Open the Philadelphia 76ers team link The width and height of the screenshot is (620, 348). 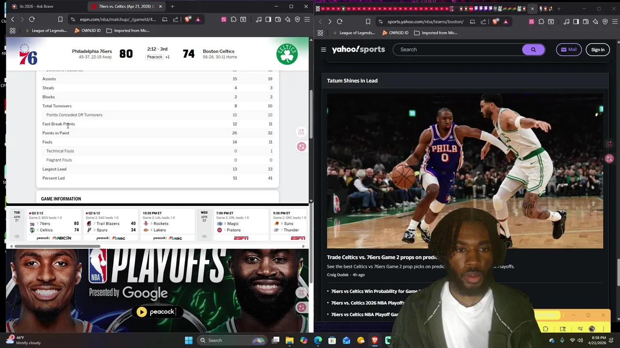92,51
